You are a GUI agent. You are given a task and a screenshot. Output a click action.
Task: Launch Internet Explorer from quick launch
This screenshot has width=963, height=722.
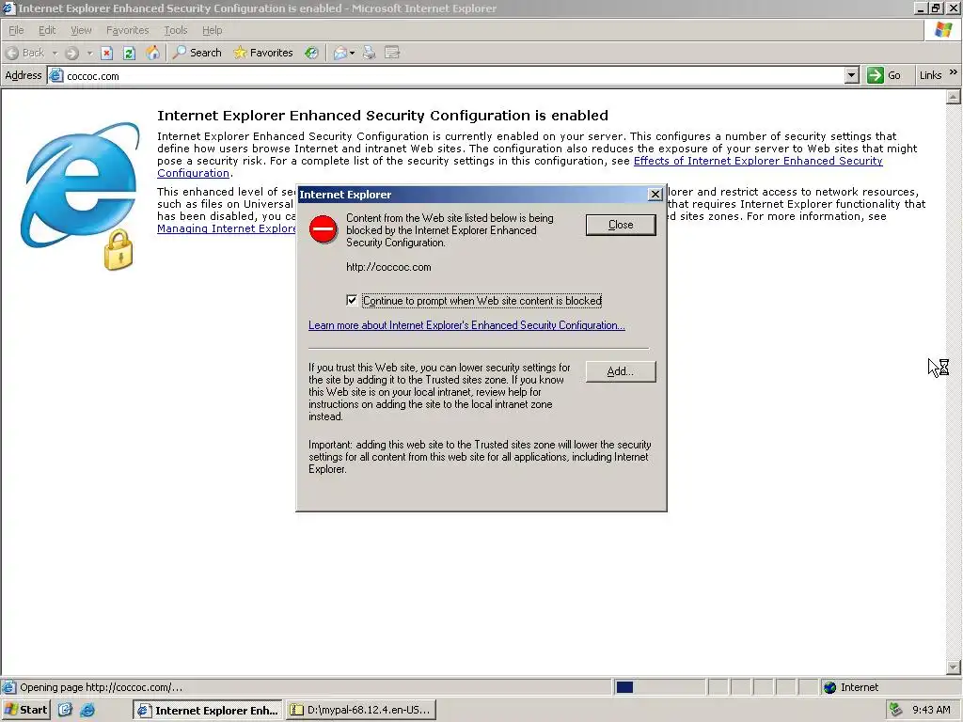pyautogui.click(x=87, y=710)
